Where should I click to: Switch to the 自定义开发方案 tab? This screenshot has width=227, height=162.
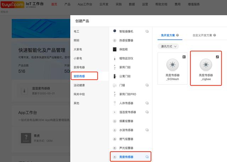203,35
